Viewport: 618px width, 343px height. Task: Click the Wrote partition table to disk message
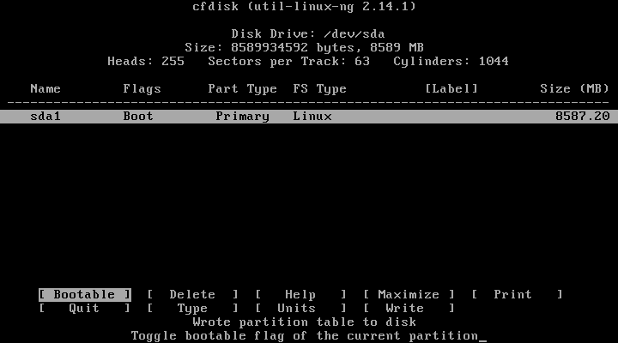(304, 322)
